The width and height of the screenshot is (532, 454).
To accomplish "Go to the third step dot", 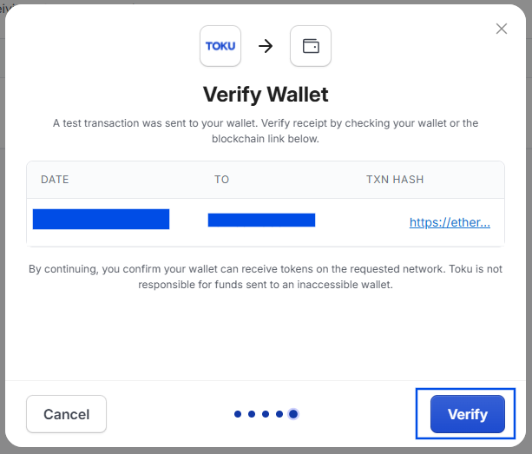I will coord(266,414).
